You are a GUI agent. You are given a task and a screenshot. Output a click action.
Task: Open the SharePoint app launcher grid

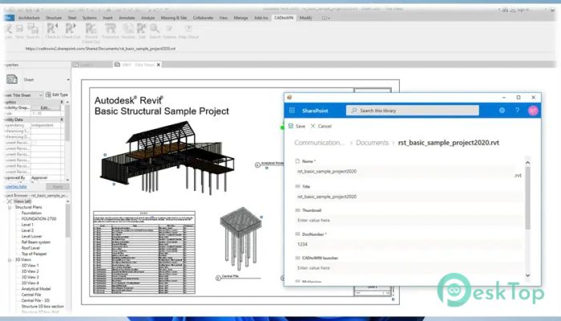pyautogui.click(x=292, y=111)
